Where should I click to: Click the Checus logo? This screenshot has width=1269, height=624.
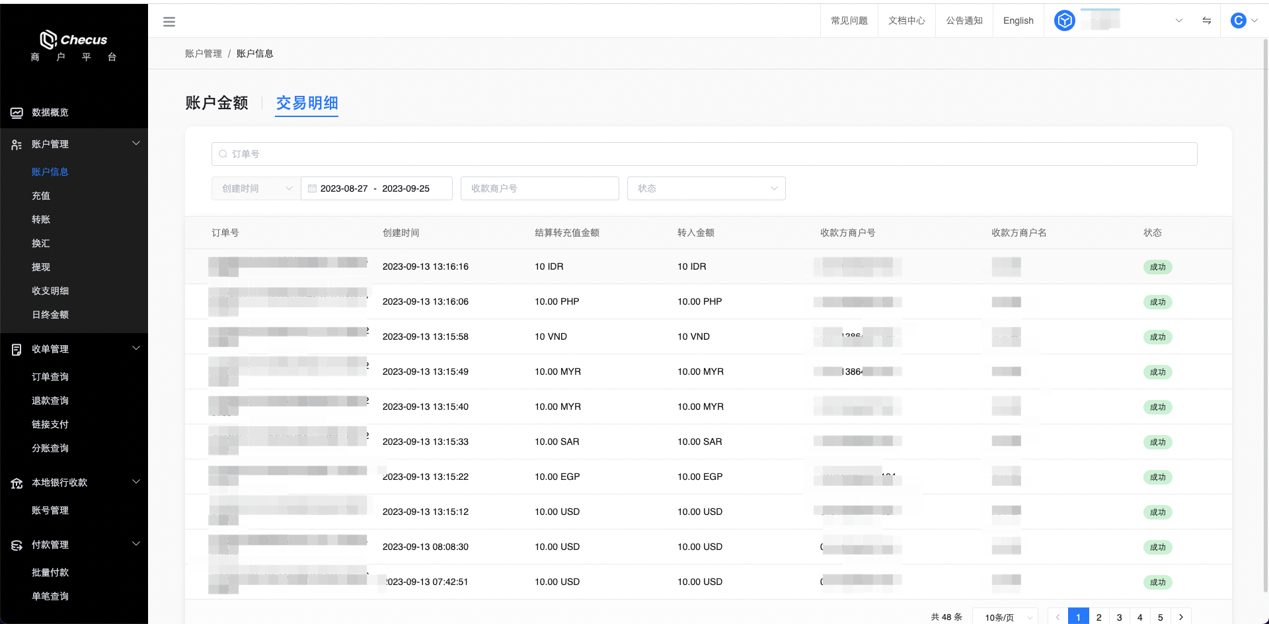click(x=73, y=40)
